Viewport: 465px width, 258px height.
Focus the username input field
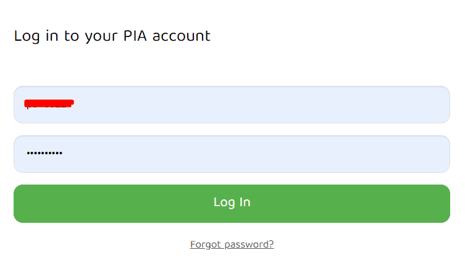(232, 105)
